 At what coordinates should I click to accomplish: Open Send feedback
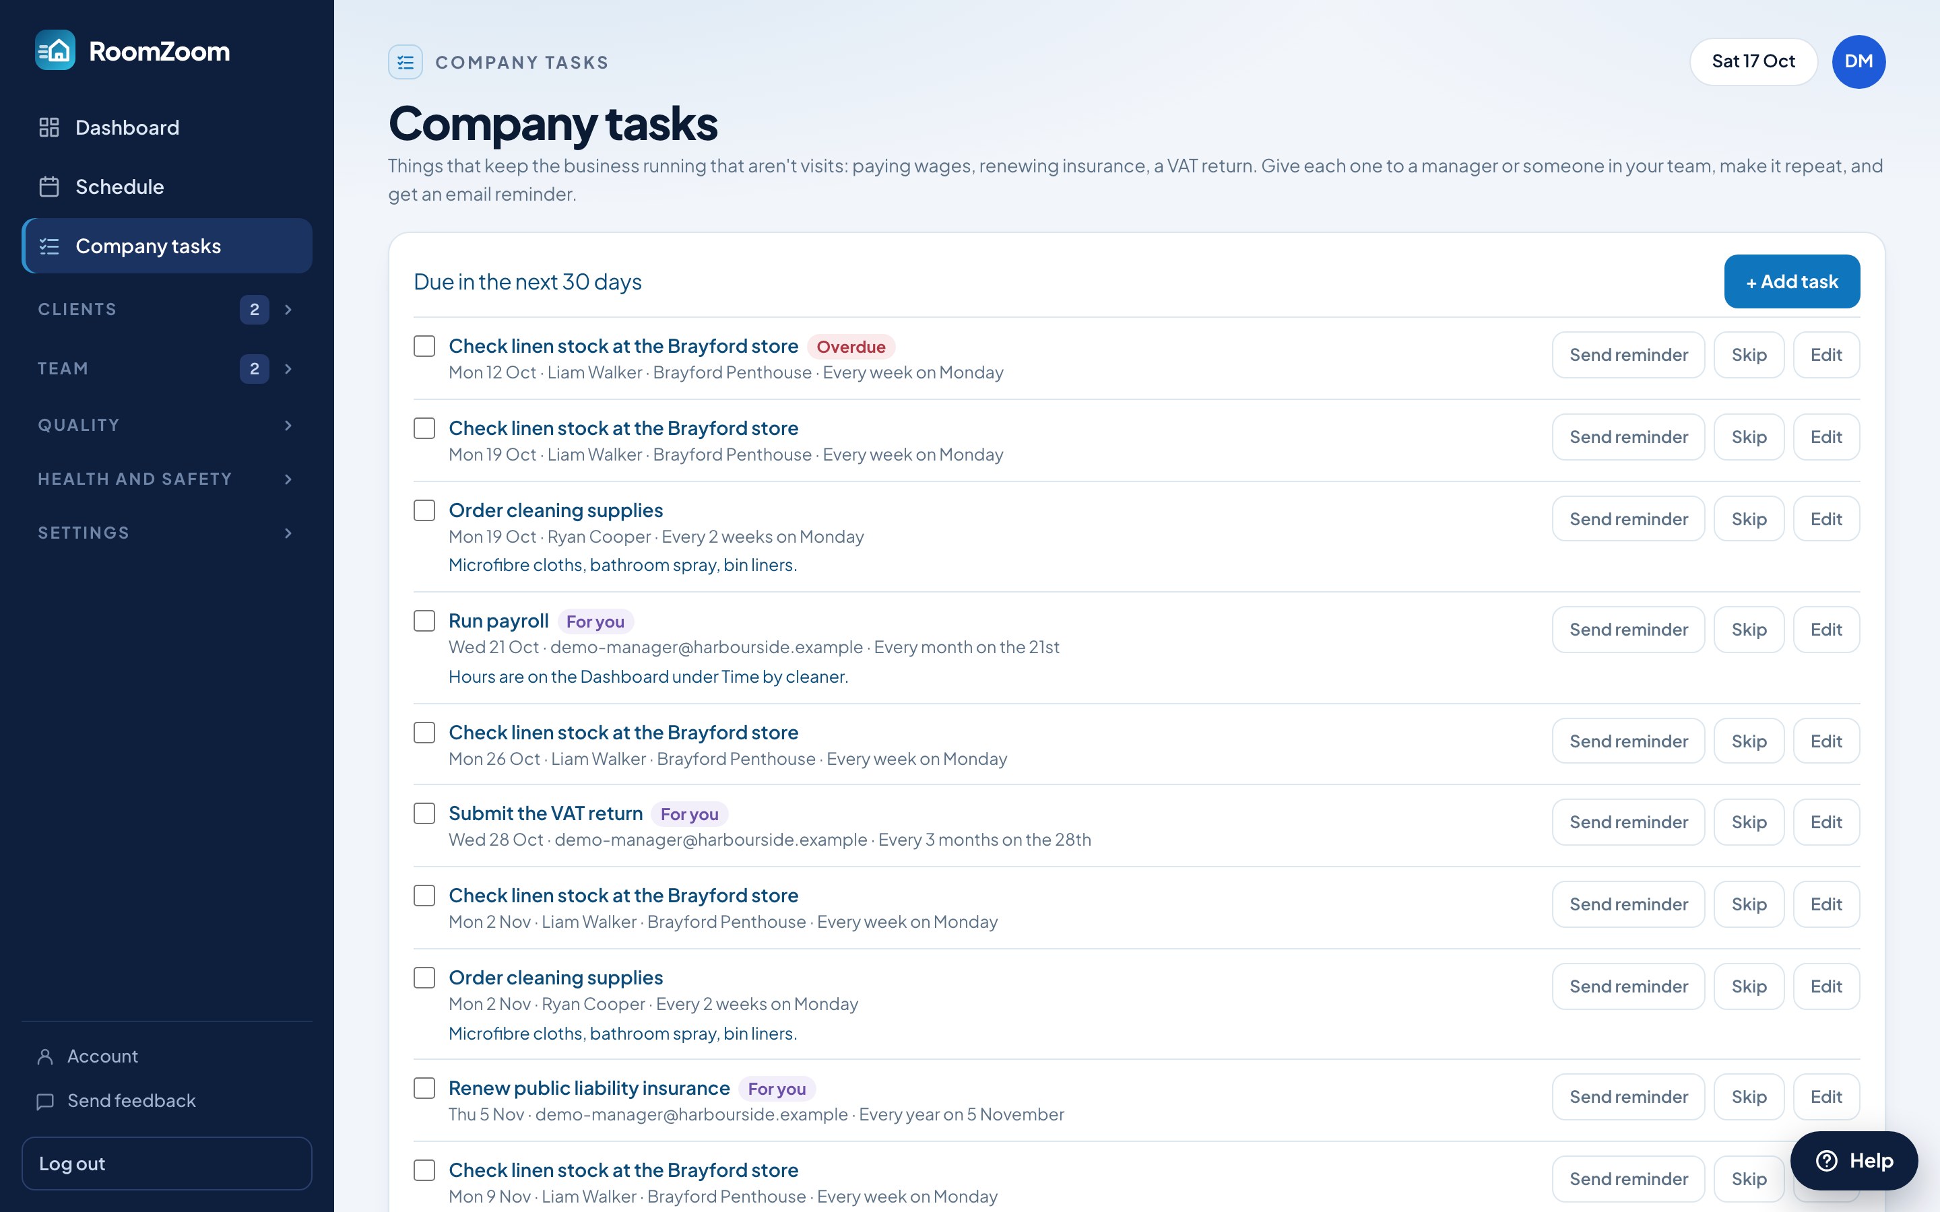tap(117, 1101)
